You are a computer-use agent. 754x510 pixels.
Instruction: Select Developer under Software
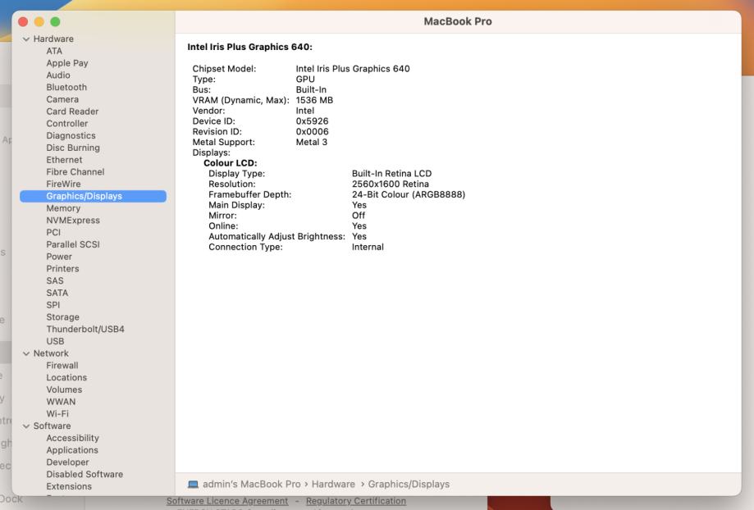67,462
